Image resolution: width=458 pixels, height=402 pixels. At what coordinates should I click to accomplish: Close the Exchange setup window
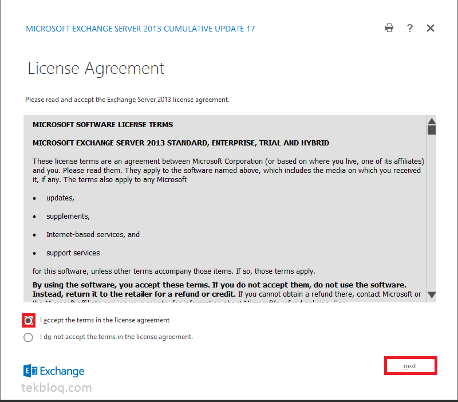click(x=431, y=28)
